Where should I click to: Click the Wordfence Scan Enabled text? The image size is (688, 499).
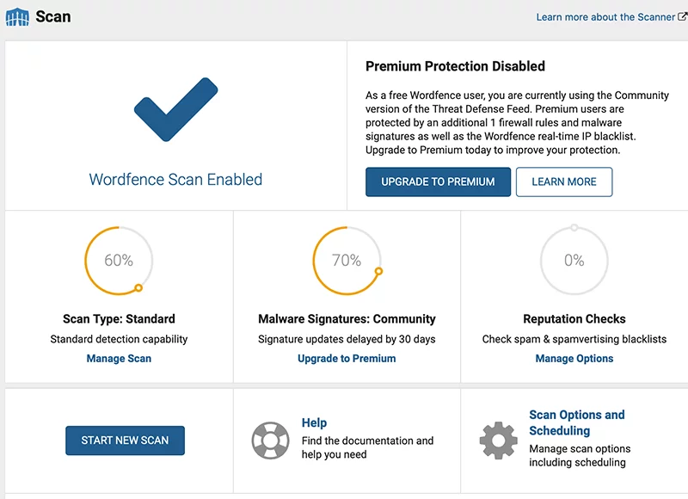(x=175, y=180)
